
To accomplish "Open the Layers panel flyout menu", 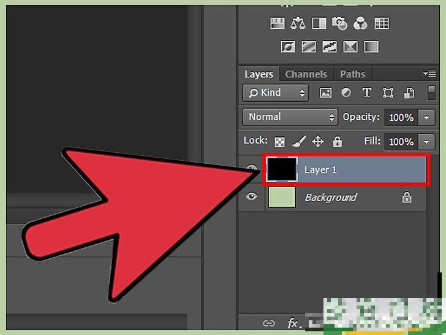I will (429, 74).
